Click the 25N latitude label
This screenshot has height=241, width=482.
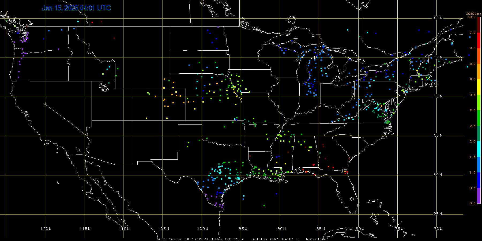(438, 214)
